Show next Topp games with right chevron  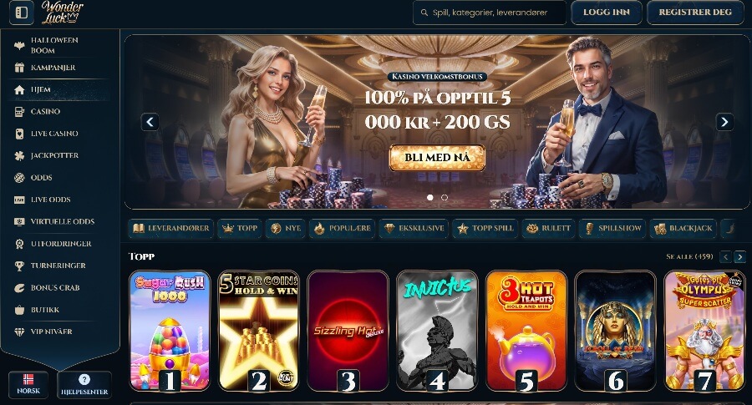(x=740, y=257)
